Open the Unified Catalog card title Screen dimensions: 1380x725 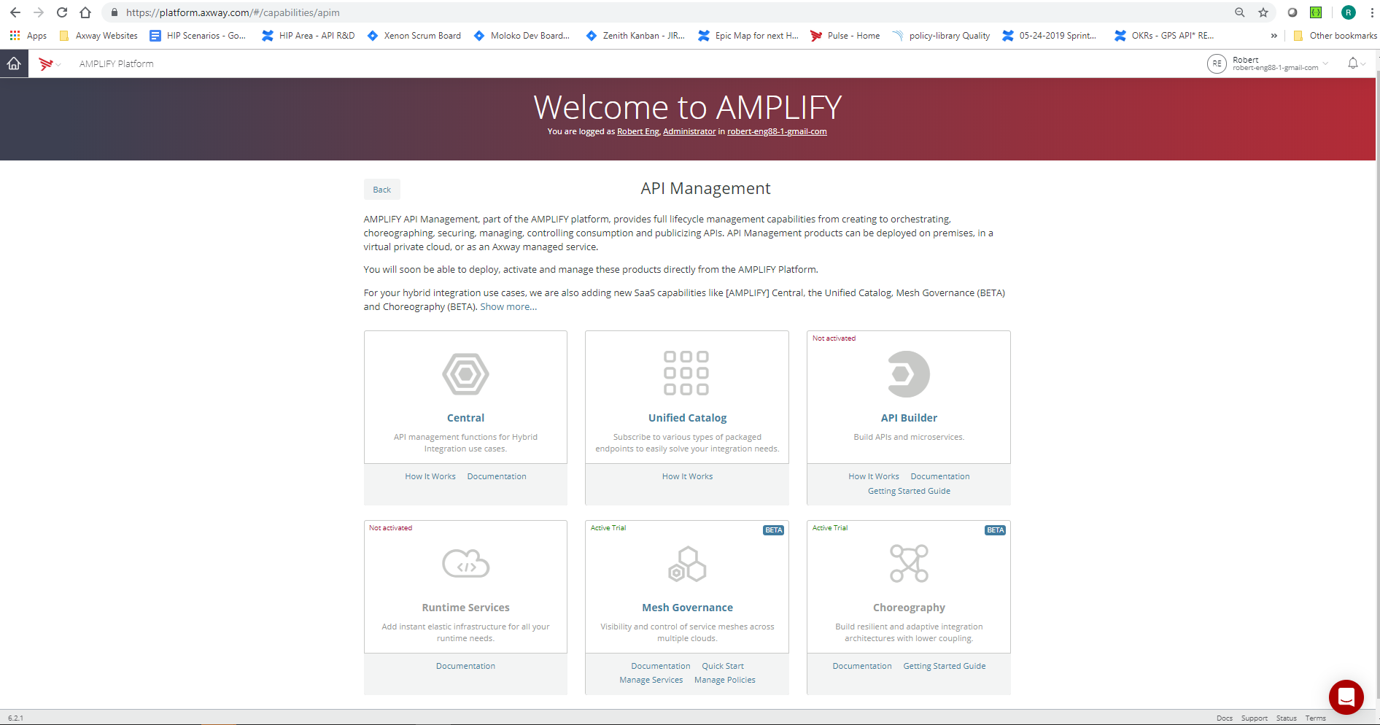point(687,418)
